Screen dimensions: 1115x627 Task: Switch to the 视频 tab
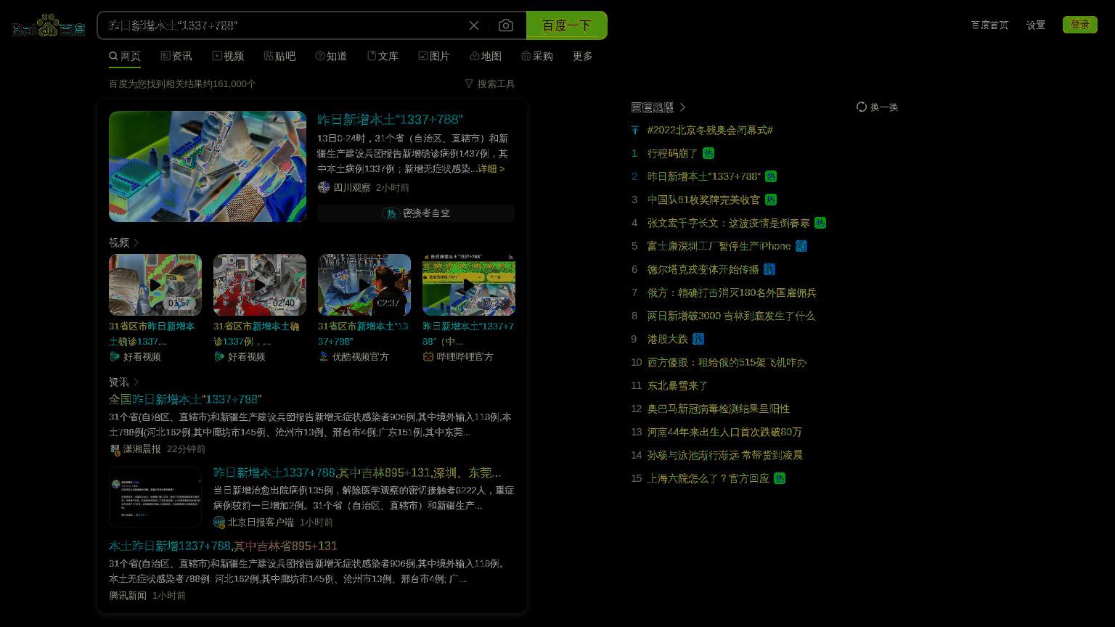228,56
